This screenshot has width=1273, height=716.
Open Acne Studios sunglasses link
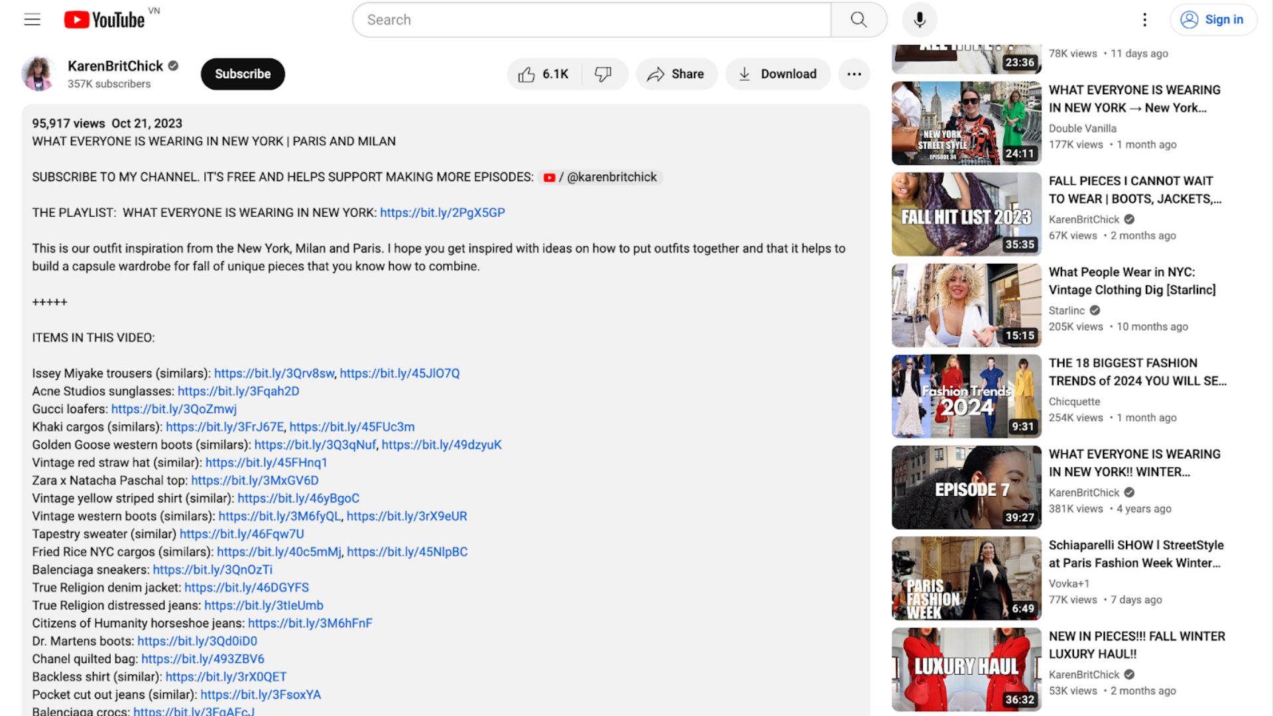coord(238,391)
